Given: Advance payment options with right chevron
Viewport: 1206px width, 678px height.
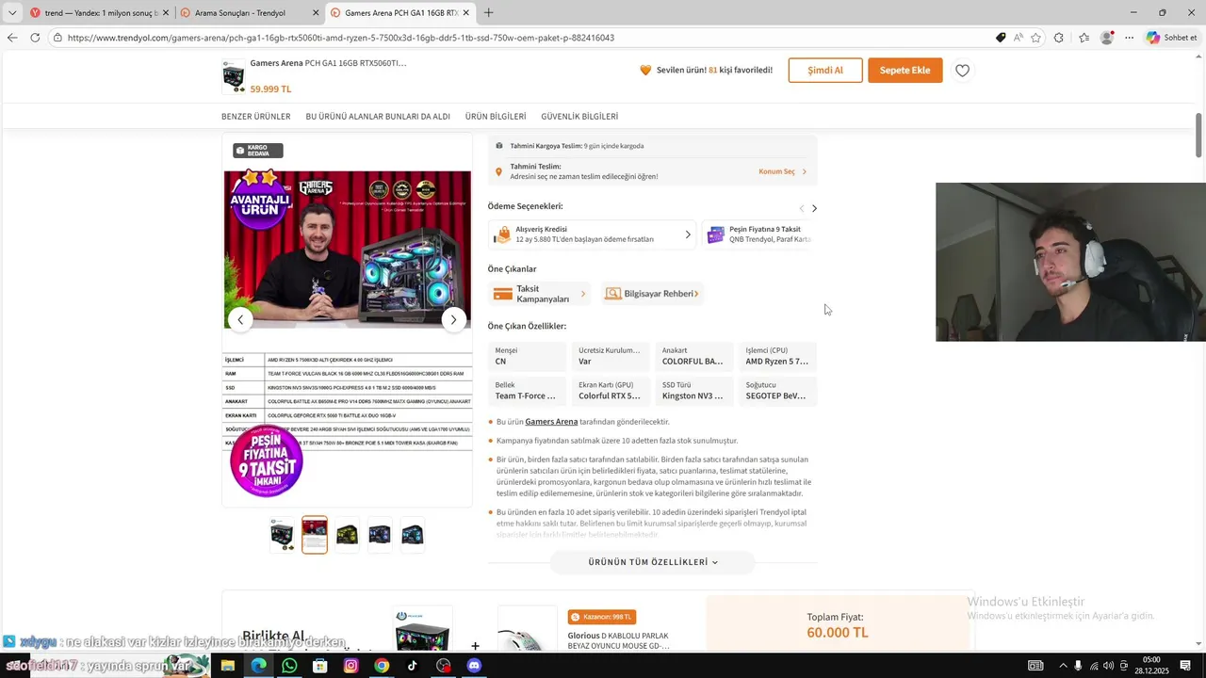Looking at the screenshot, I should (x=814, y=208).
